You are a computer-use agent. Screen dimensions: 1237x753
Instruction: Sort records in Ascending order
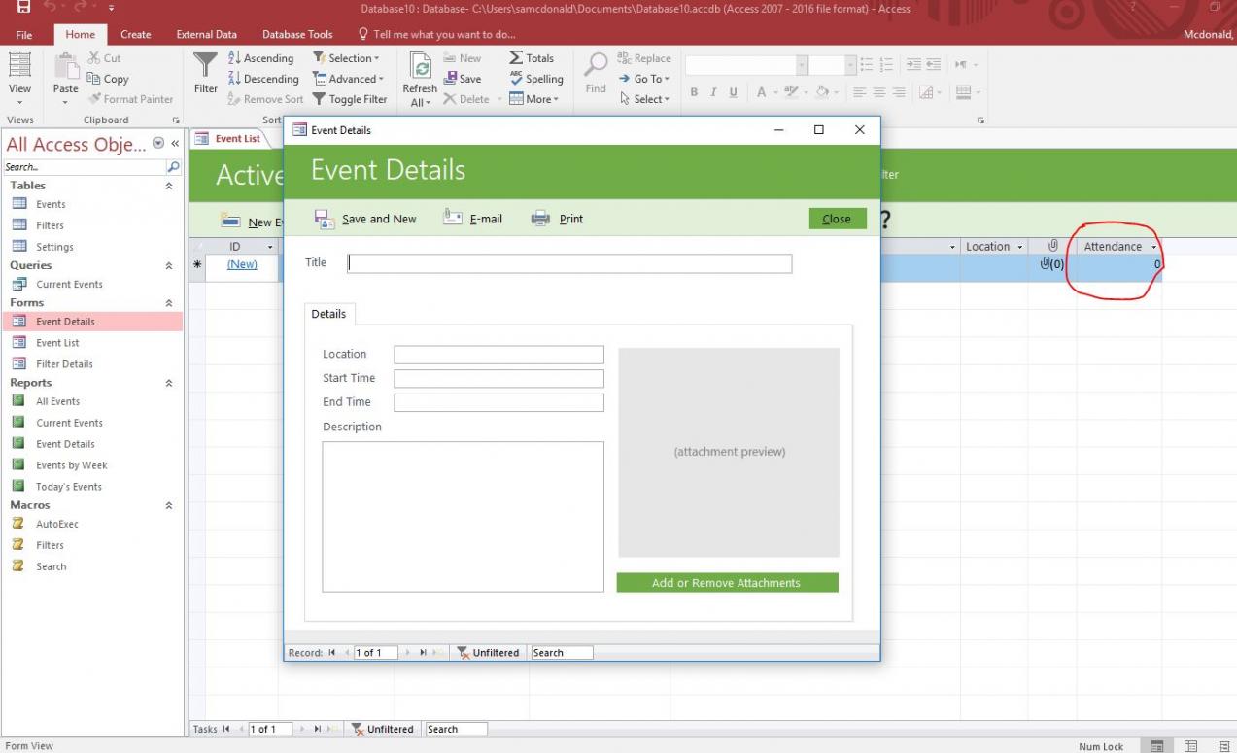tap(260, 58)
